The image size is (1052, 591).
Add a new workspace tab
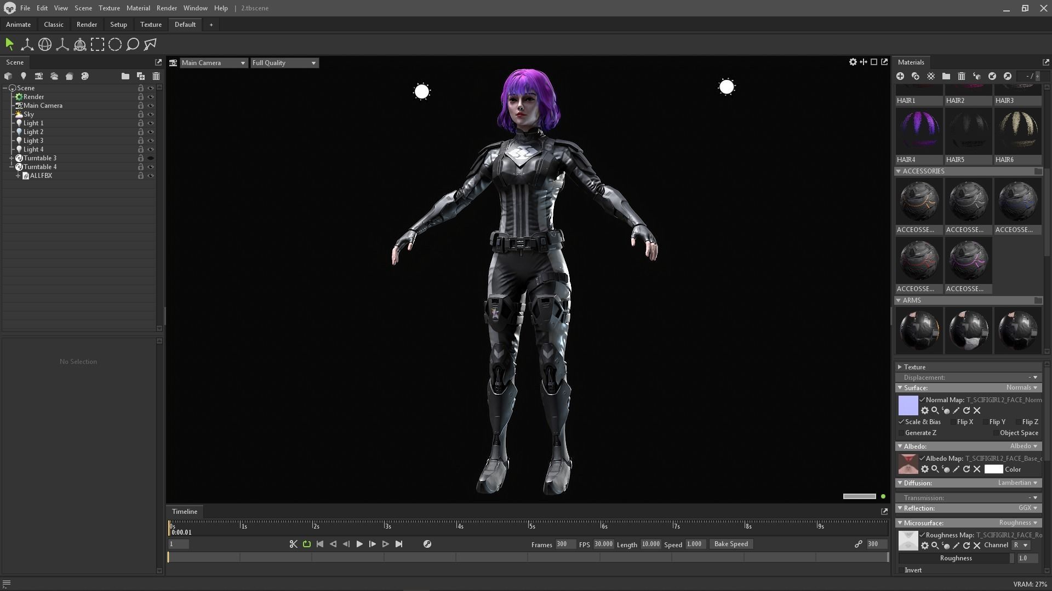coord(211,25)
